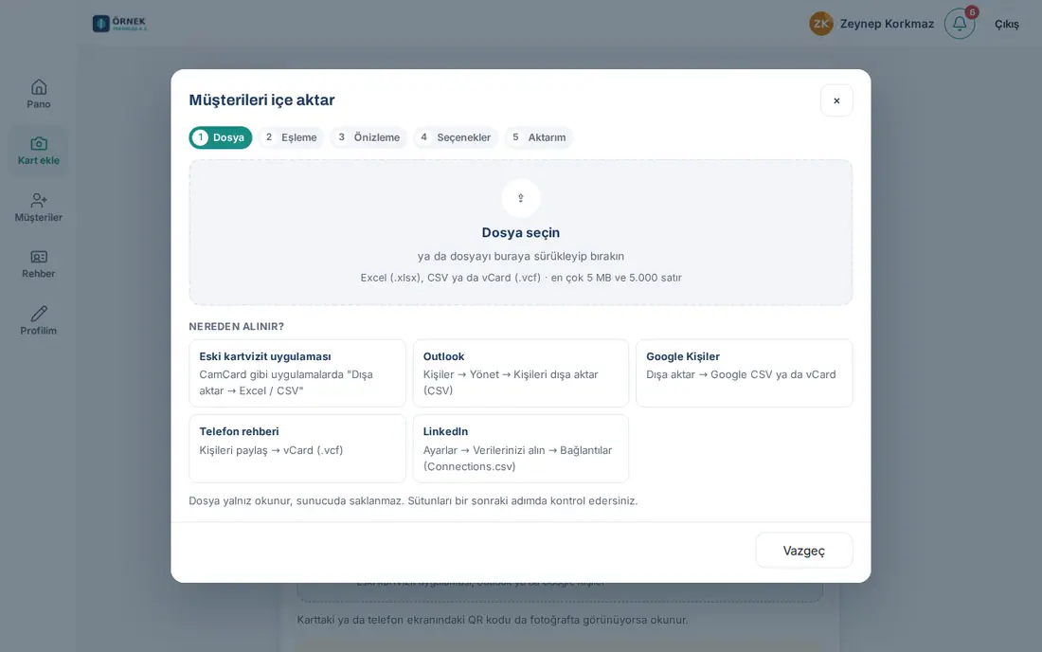This screenshot has width=1042, height=652.
Task: Click the Çıkış logout link
Action: 1006,24
